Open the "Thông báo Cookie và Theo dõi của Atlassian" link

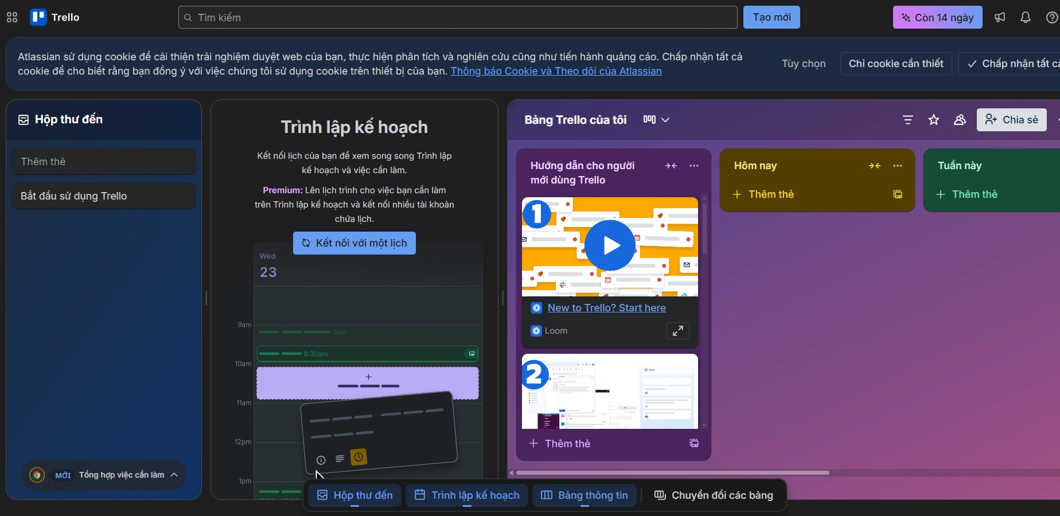[556, 71]
